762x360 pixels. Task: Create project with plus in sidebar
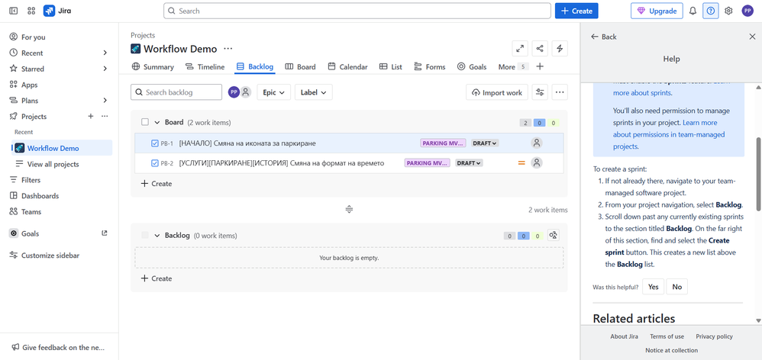pyautogui.click(x=90, y=117)
